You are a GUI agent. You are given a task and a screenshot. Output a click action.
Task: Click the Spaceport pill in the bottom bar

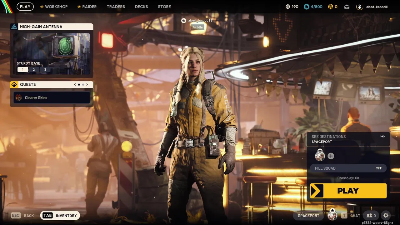[308, 216]
